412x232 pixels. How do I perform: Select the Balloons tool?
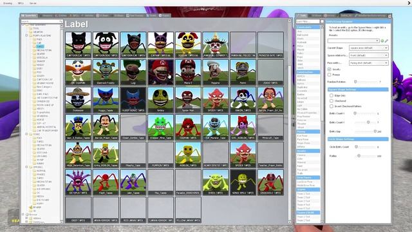308,80
